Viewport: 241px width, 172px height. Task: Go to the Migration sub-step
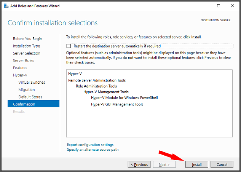pos(27,90)
